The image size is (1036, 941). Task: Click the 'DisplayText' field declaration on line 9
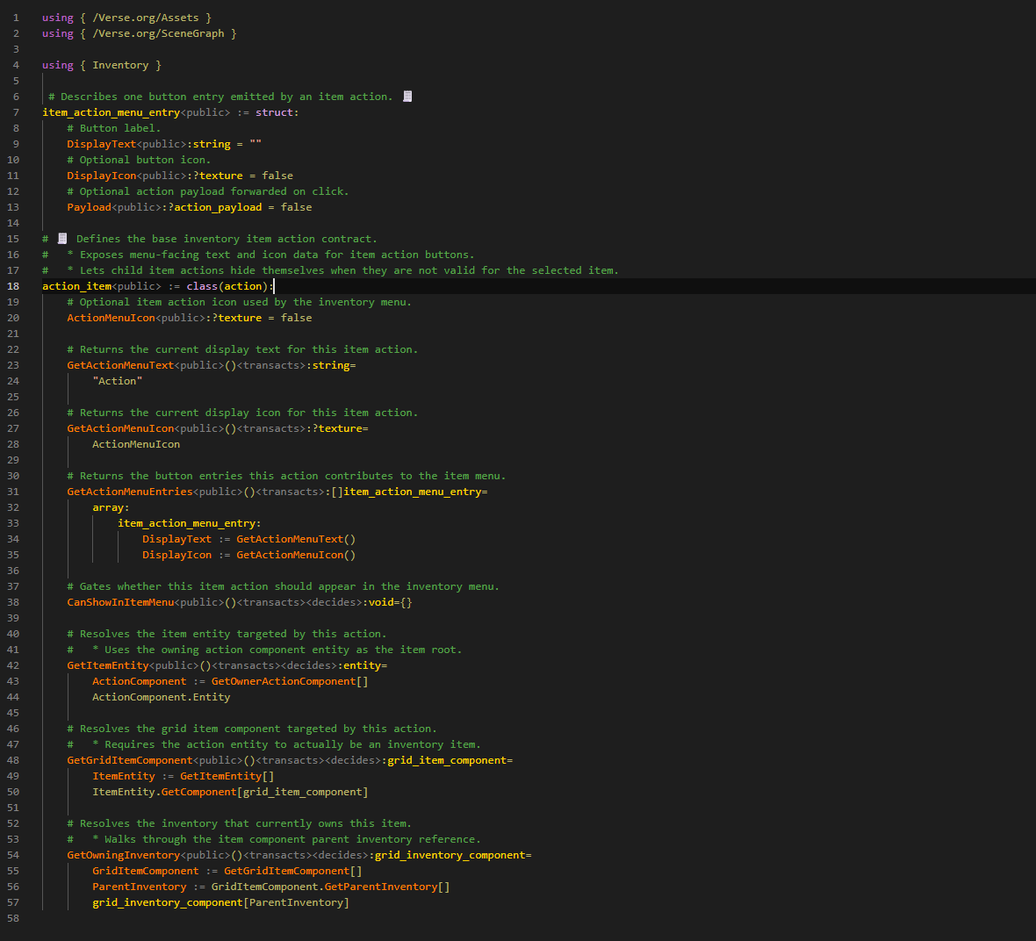pyautogui.click(x=101, y=144)
